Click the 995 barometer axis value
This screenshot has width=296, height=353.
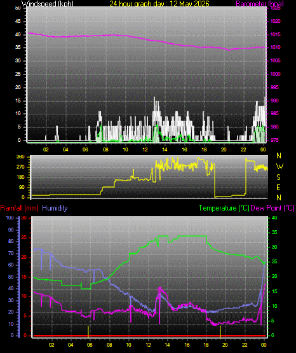pos(274,87)
